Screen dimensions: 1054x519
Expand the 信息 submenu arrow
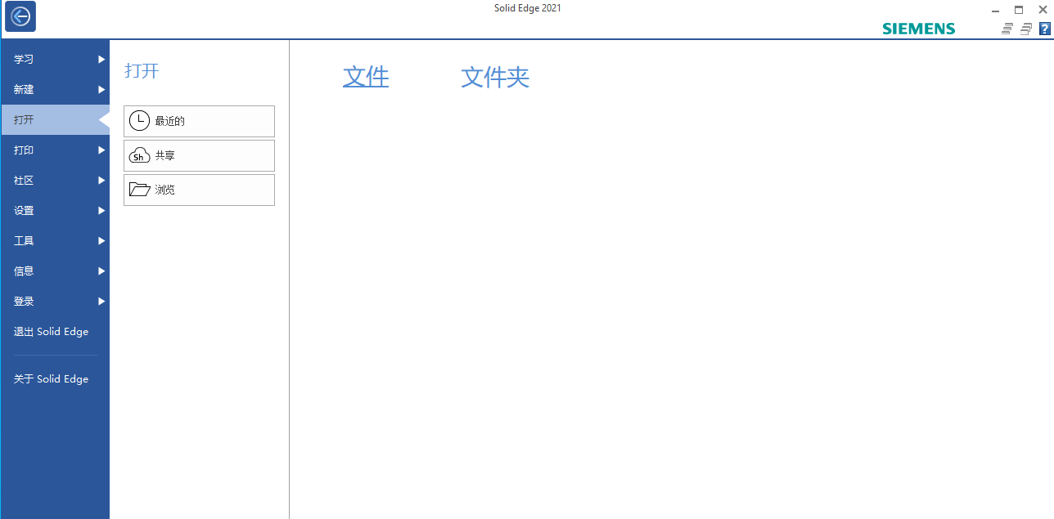(x=101, y=271)
